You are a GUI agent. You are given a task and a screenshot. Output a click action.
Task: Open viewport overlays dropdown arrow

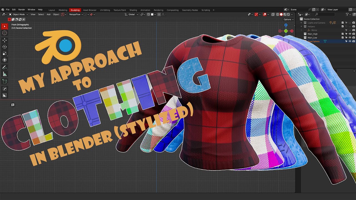click(x=268, y=14)
